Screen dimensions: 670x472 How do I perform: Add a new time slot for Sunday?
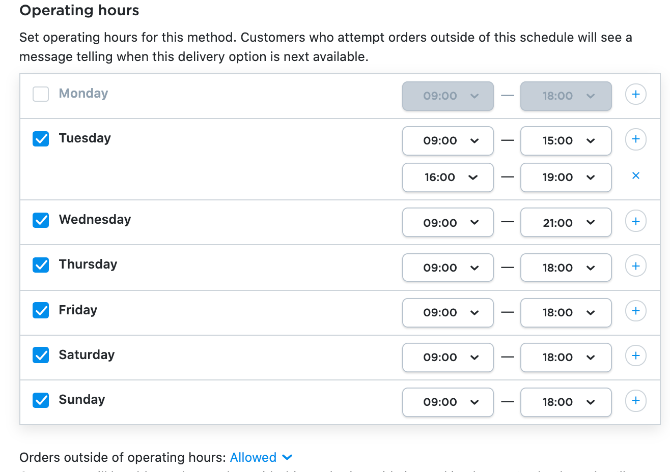(635, 401)
